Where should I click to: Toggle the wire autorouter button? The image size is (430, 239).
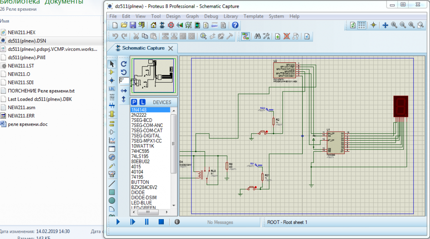pyautogui.click(x=245, y=37)
